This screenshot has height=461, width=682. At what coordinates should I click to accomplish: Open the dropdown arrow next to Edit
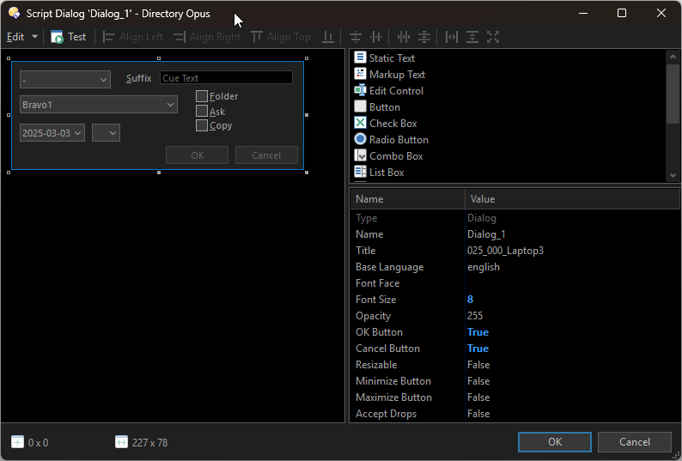(35, 37)
